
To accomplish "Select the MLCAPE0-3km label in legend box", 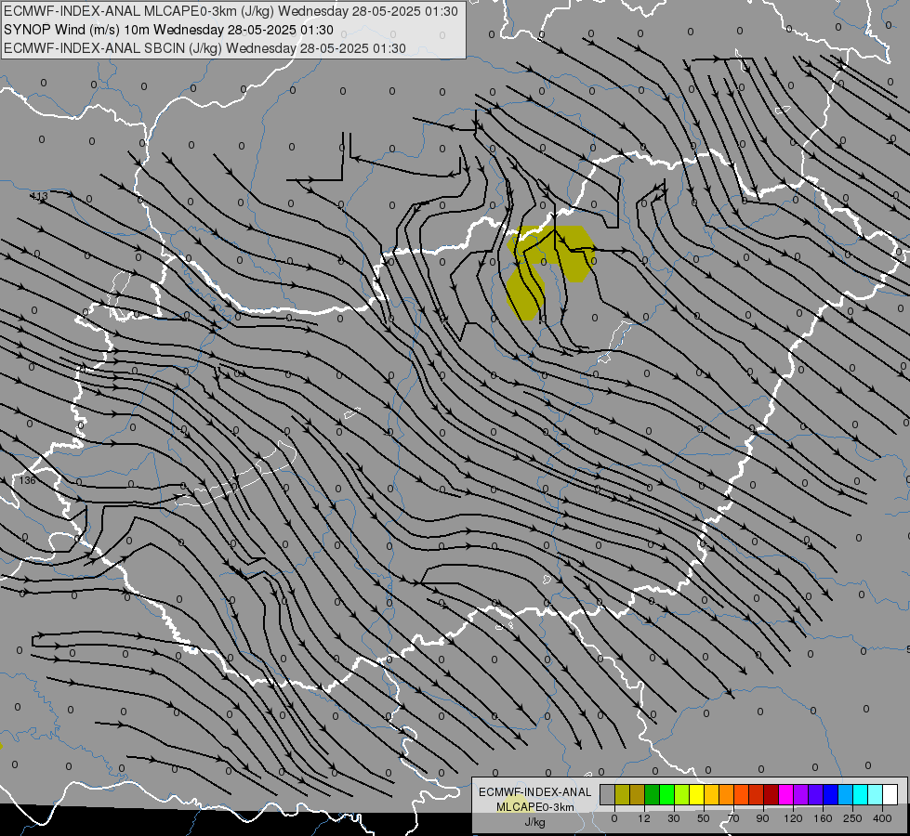I will (x=535, y=807).
